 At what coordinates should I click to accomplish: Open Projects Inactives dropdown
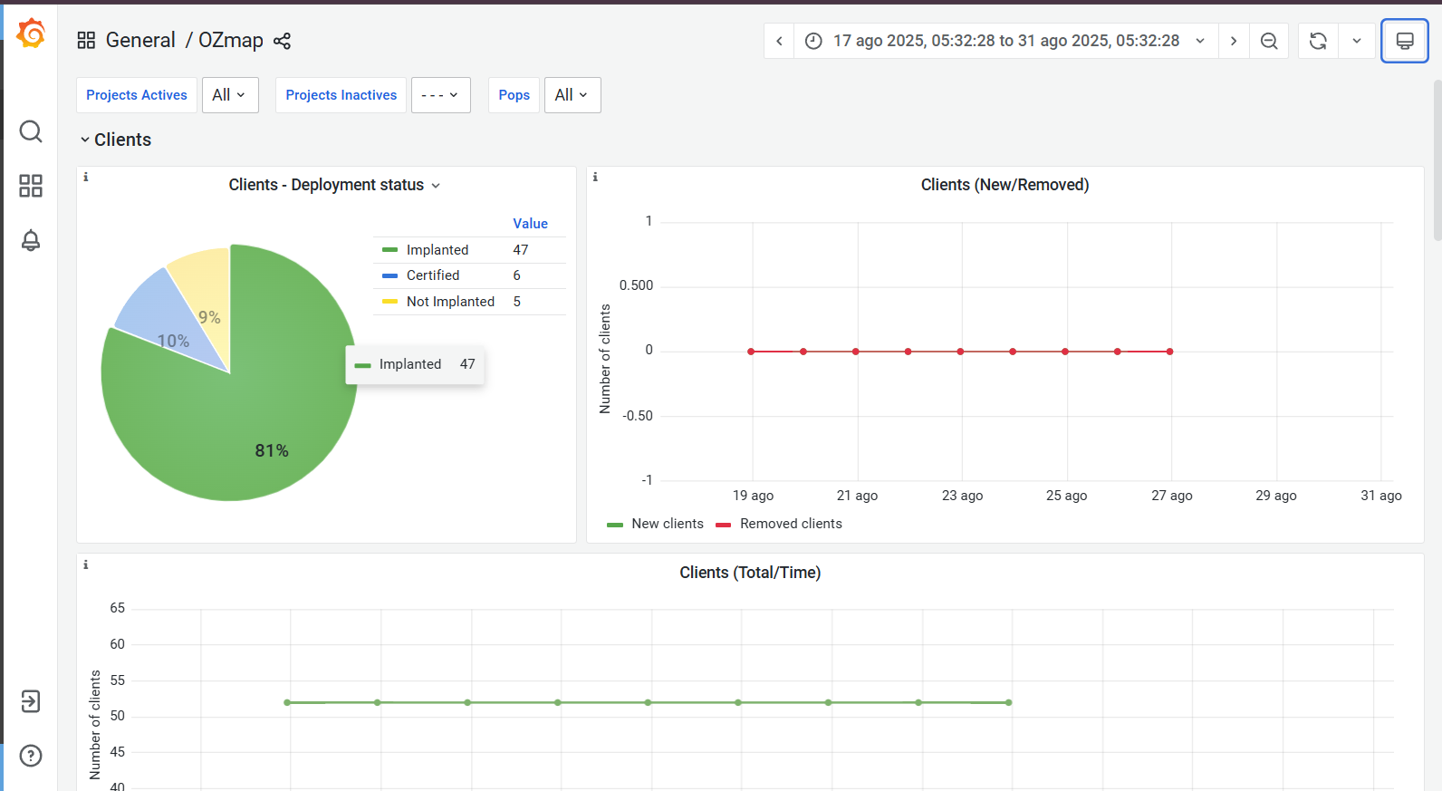(441, 95)
